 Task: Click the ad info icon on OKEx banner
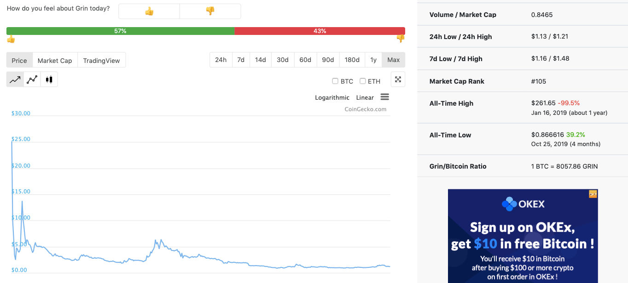pyautogui.click(x=593, y=194)
